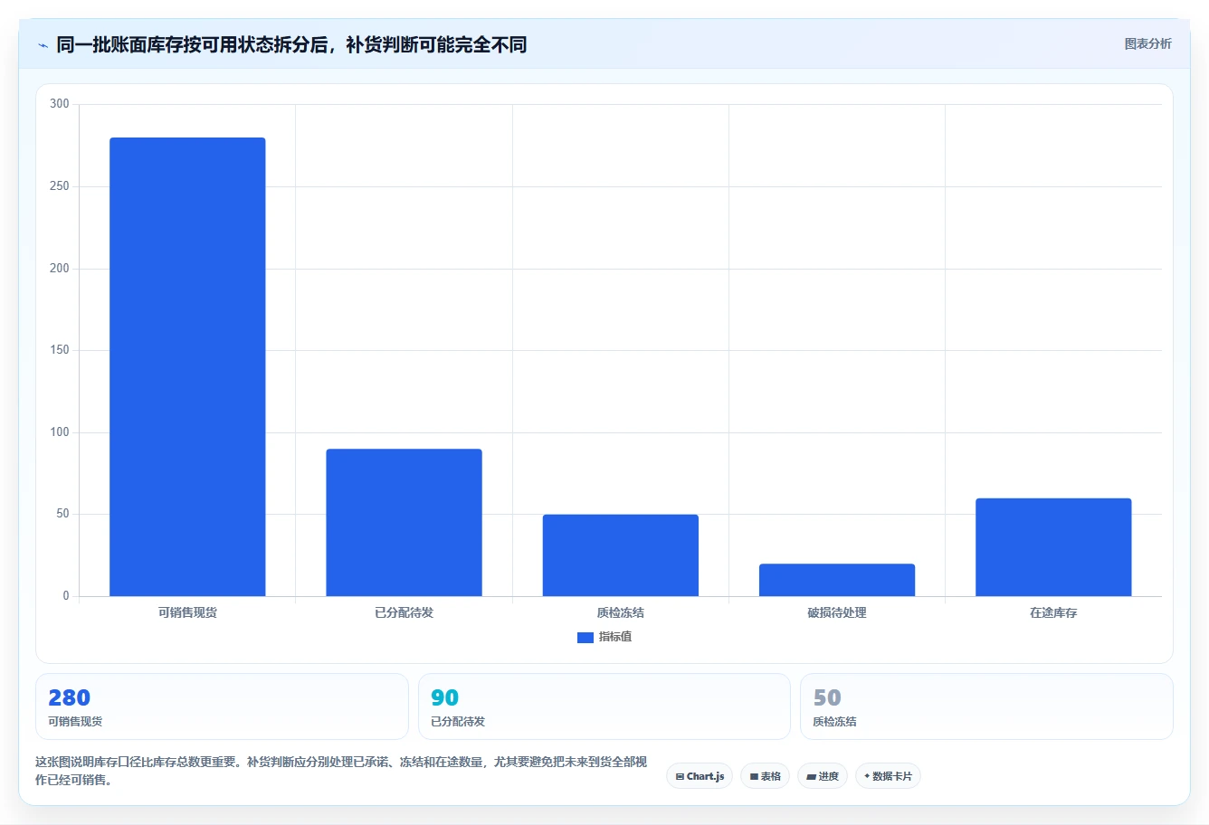Click the x-axis label 质检冻结

(x=620, y=612)
